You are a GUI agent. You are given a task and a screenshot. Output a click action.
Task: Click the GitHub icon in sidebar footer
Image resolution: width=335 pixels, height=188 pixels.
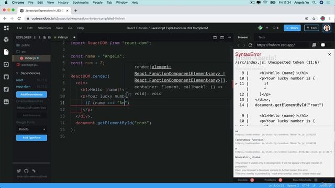click(x=26, y=171)
